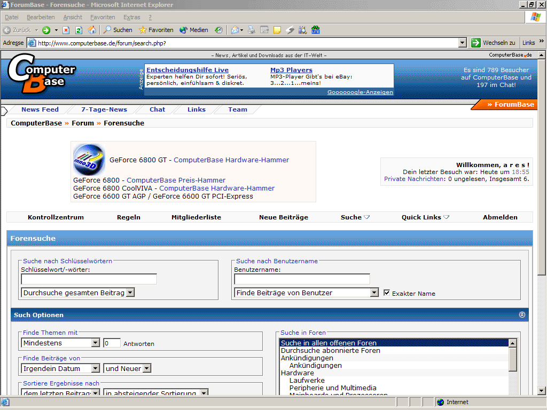Screen dimensions: 547x410
Task: Click the ICQ Lite toolbar icon
Action: pyautogui.click(x=316, y=30)
